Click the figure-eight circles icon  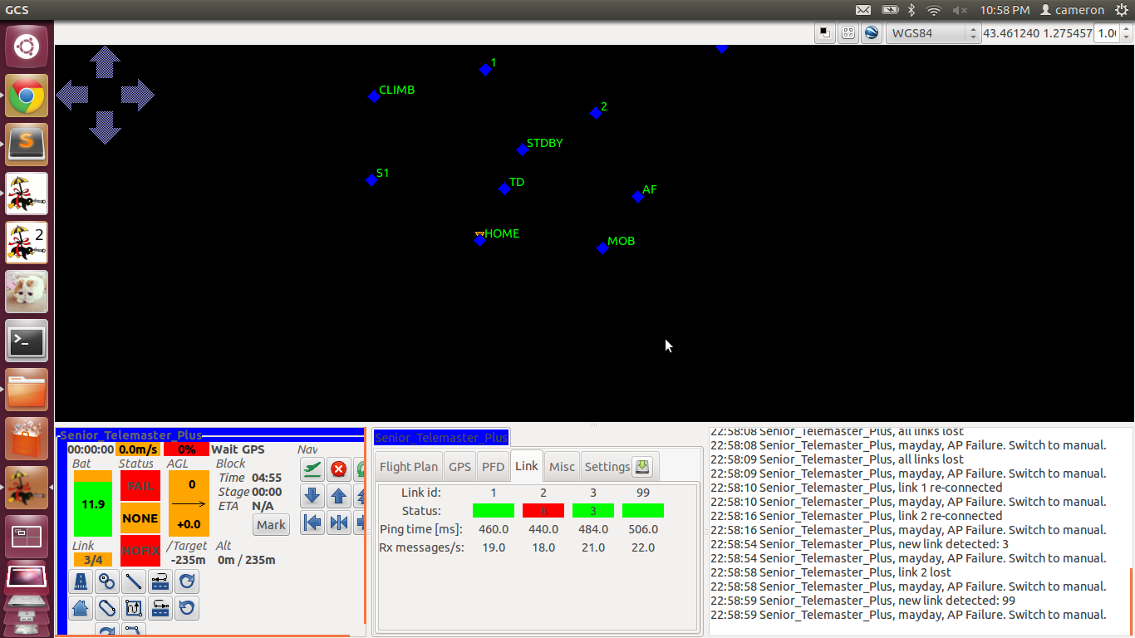(107, 582)
